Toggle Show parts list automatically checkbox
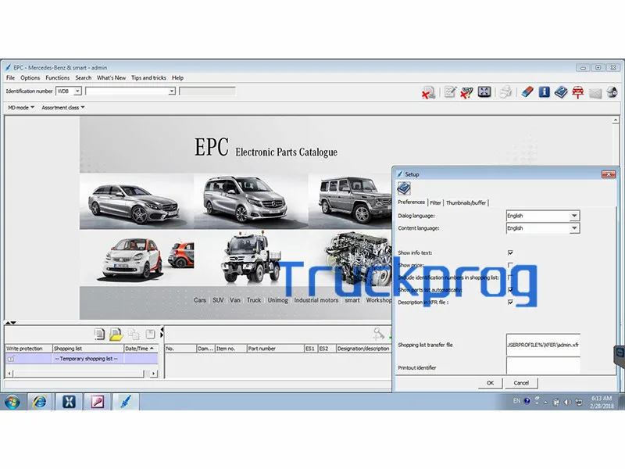625x469 pixels. pyautogui.click(x=510, y=289)
